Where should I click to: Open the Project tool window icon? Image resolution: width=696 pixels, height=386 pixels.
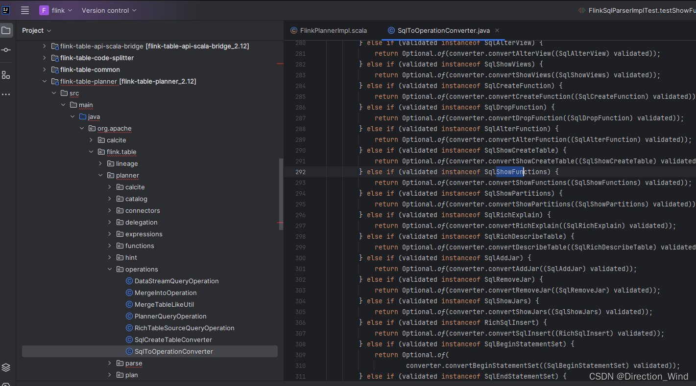tap(6, 30)
